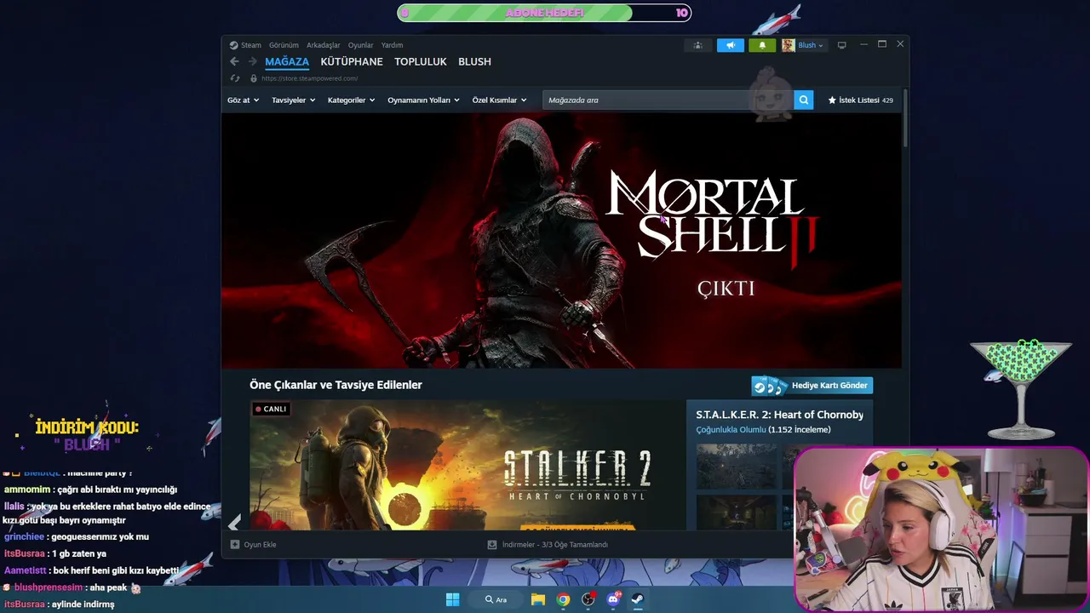The height and width of the screenshot is (613, 1090).
Task: Click the Steam store page scrollbar
Action: click(905, 117)
